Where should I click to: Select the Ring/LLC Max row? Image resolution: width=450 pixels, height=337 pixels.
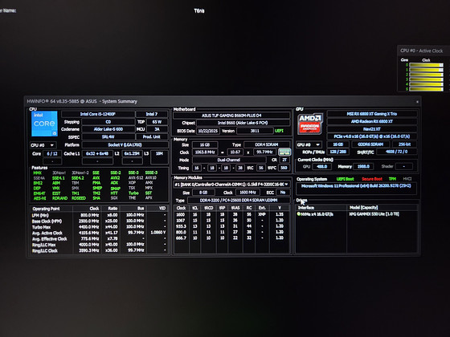[x=99, y=245]
